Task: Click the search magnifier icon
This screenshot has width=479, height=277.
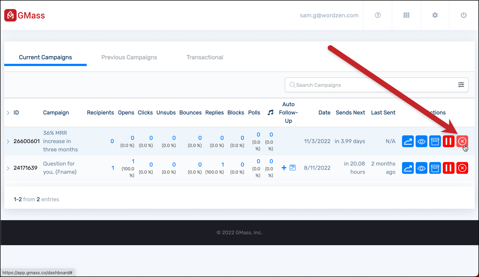Action: click(292, 85)
